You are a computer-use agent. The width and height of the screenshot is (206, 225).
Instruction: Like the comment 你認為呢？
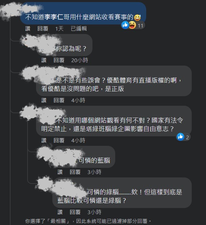(44, 60)
